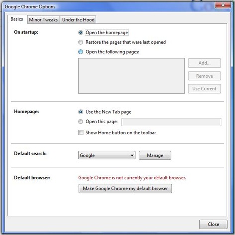Expand the Google default search dropdown
235x235 pixels.
pos(107,155)
